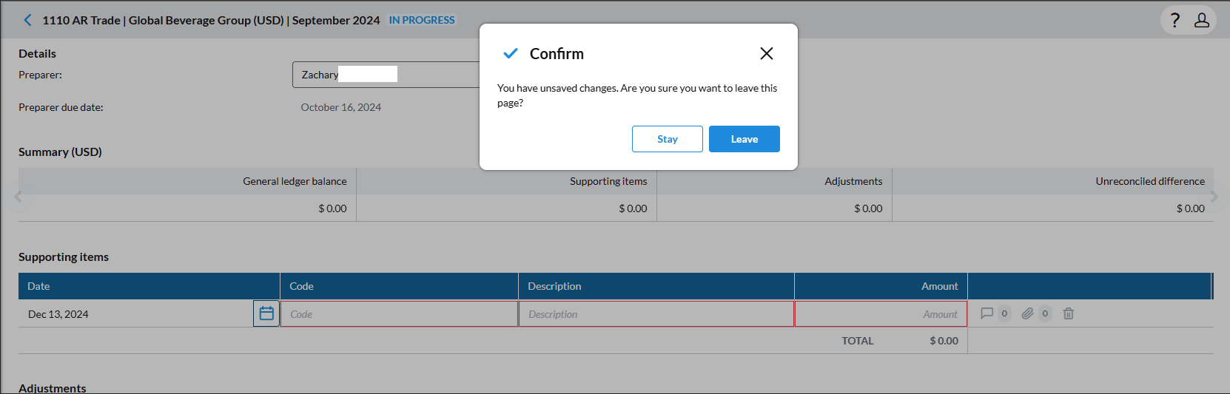Open the comments icon in supporting row
Image resolution: width=1230 pixels, height=394 pixels.
click(987, 313)
